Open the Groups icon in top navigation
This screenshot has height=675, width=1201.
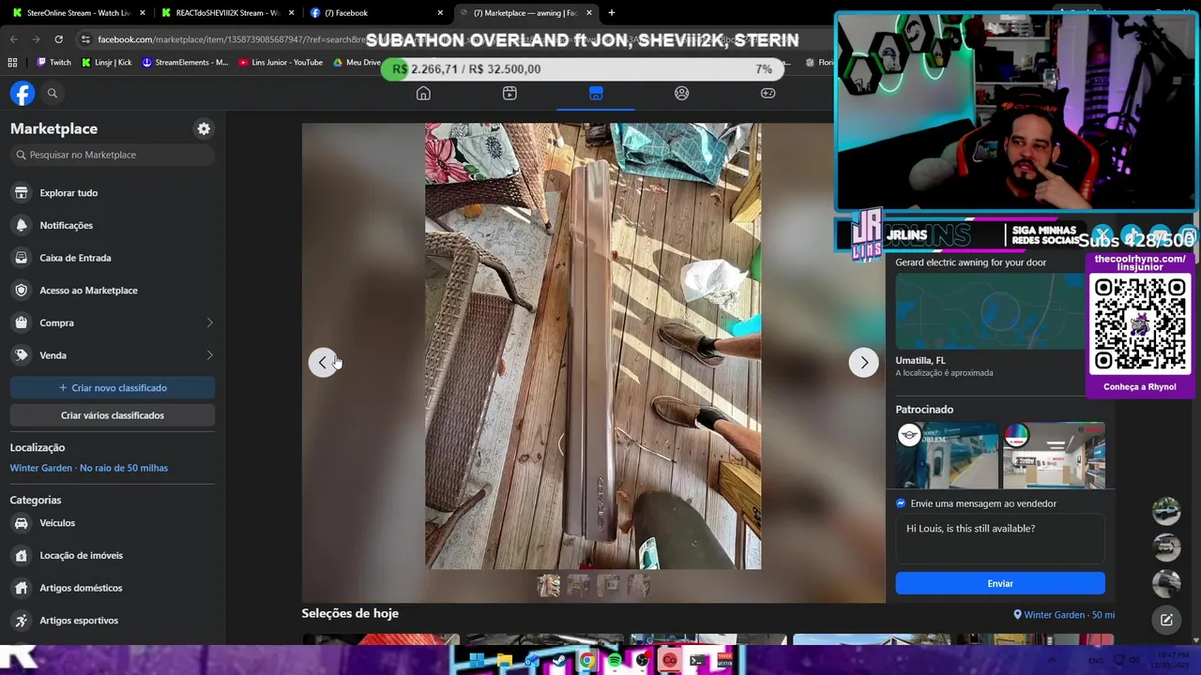click(682, 93)
